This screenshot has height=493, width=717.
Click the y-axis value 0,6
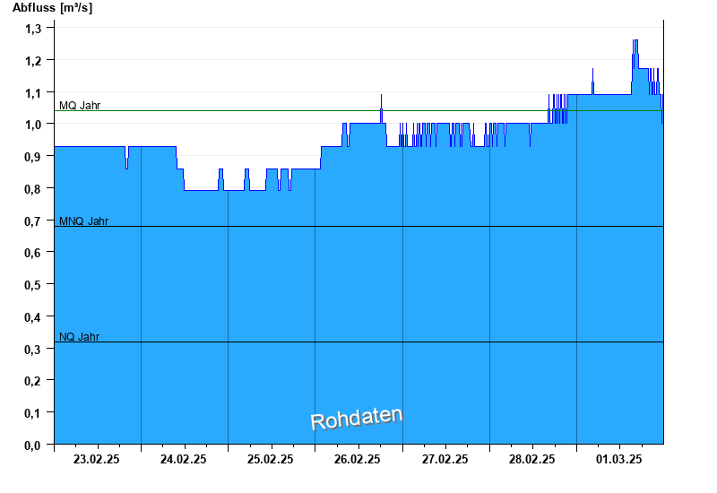pyautogui.click(x=33, y=253)
